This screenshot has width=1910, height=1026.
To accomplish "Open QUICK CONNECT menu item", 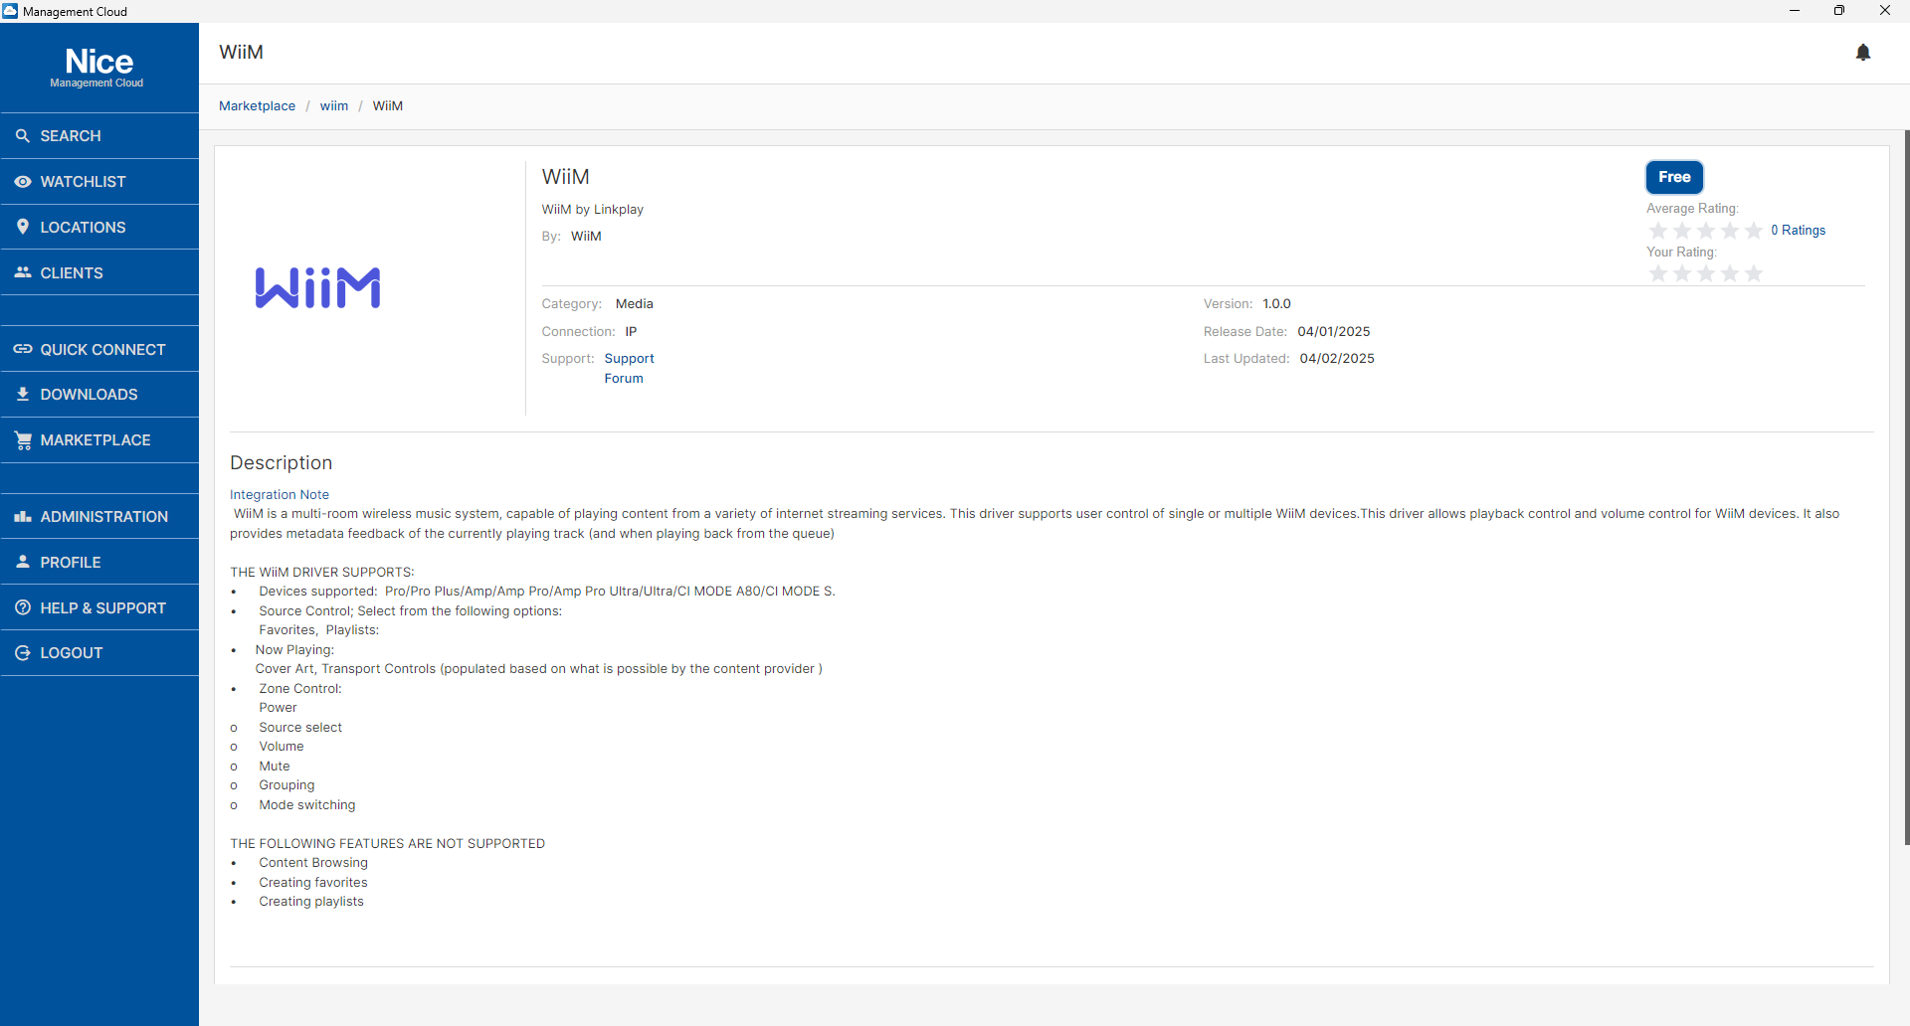I will (x=99, y=349).
